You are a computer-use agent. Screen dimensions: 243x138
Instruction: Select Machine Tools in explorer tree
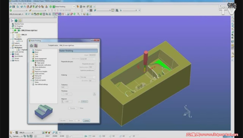tap(19, 24)
